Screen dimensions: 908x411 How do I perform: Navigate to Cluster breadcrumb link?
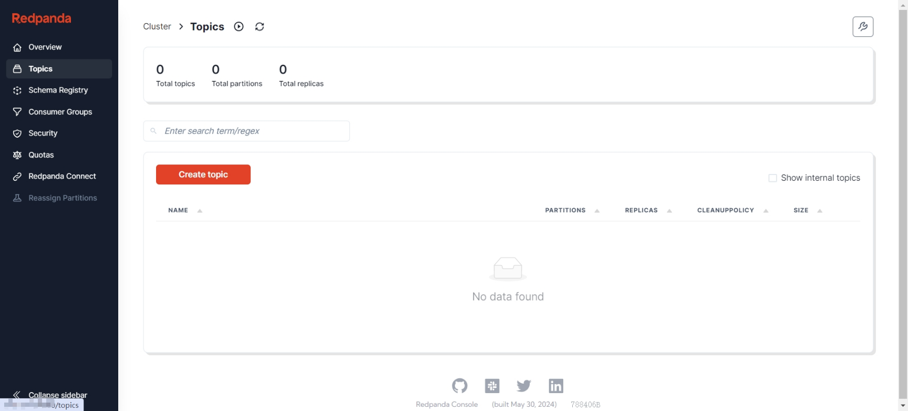tap(157, 27)
